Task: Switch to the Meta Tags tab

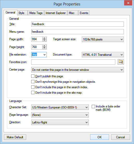Action: 36,13
